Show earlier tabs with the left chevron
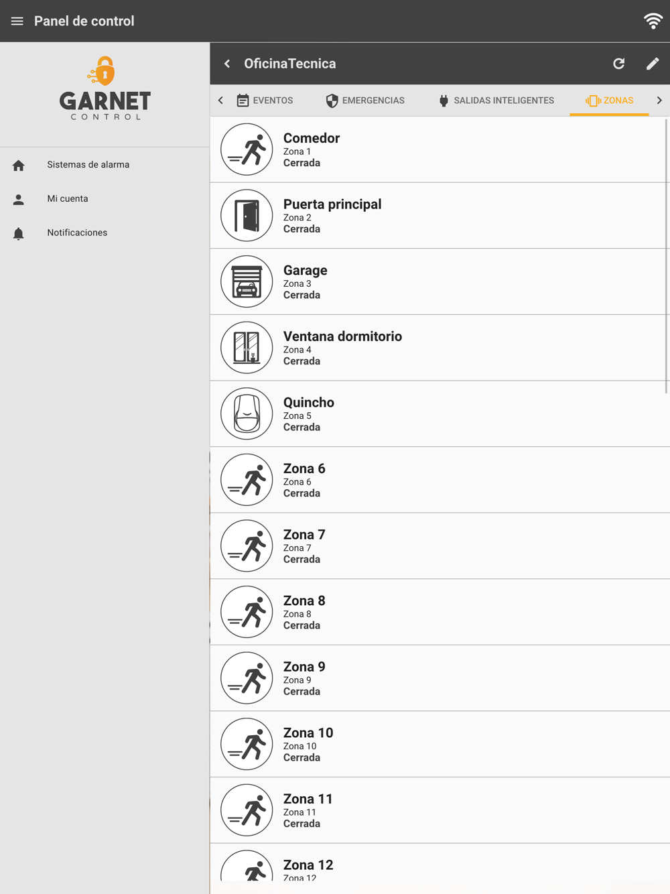670x894 pixels. (220, 101)
